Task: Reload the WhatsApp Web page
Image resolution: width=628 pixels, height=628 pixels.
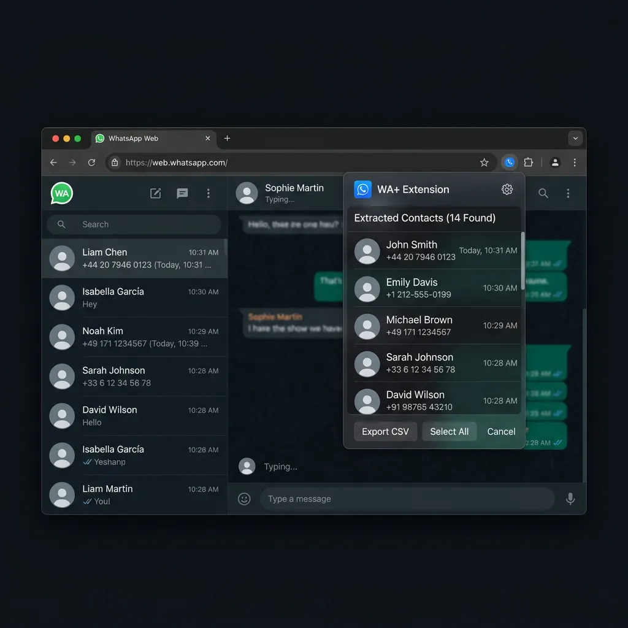Action: 92,162
